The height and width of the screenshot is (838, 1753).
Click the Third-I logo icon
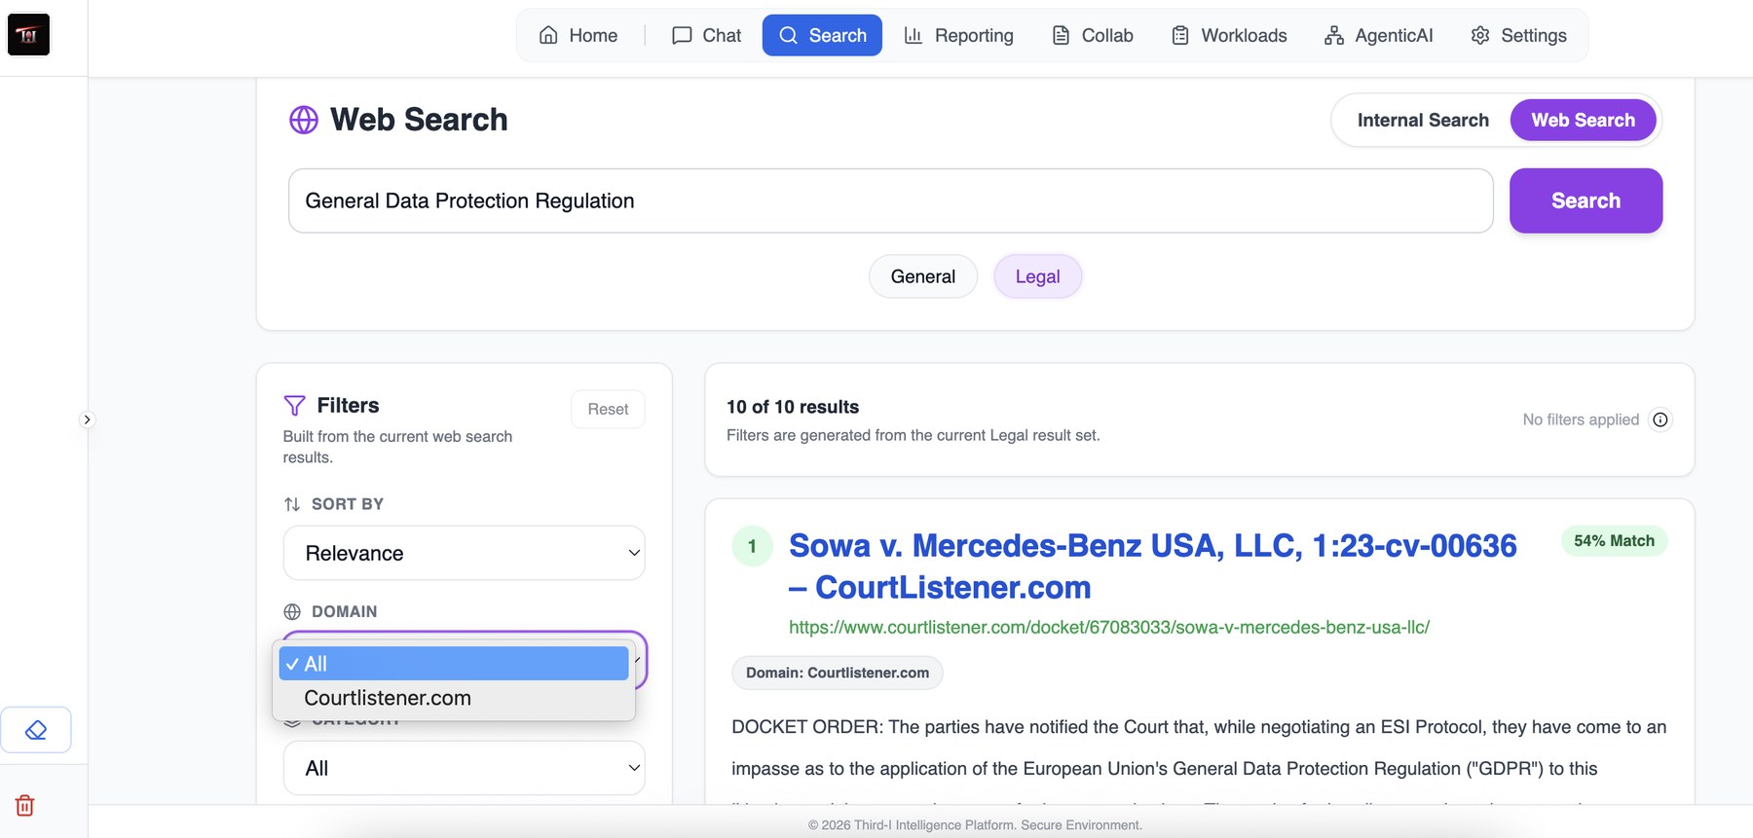pos(28,35)
